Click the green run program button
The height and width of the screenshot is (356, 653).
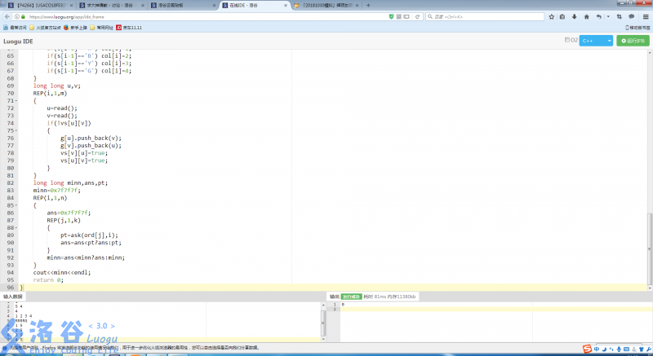tap(633, 40)
